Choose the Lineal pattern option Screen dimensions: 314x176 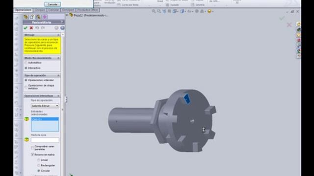[39, 160]
